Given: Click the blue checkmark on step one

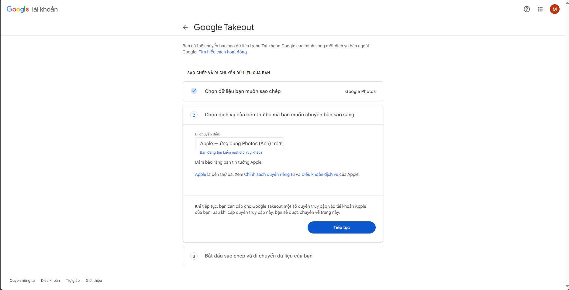Looking at the screenshot, I should (194, 91).
